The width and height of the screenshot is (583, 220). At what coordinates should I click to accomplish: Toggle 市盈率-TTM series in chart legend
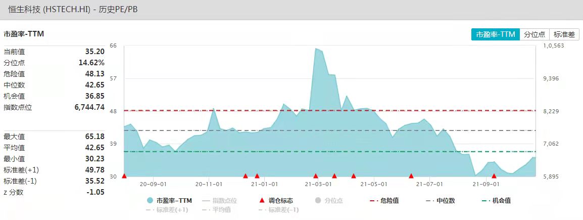[x=170, y=201]
